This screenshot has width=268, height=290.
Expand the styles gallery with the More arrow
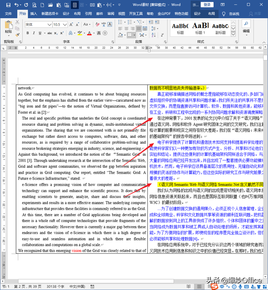[x=233, y=34]
